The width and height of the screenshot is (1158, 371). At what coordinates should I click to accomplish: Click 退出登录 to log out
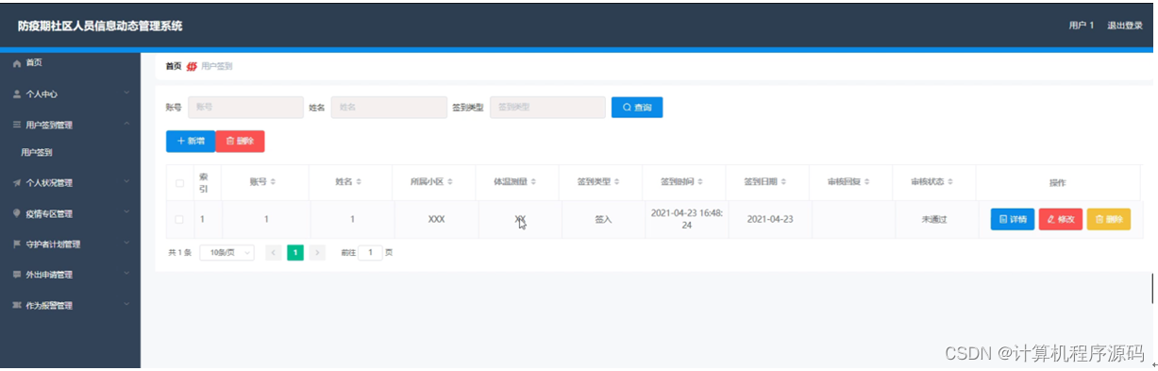point(1124,25)
